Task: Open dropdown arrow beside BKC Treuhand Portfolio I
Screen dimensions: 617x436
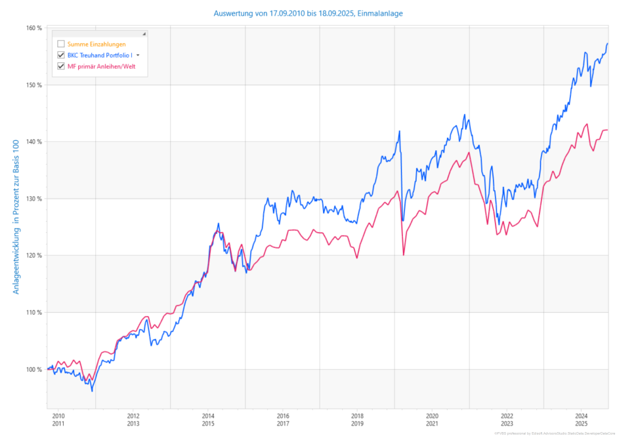Action: point(138,55)
